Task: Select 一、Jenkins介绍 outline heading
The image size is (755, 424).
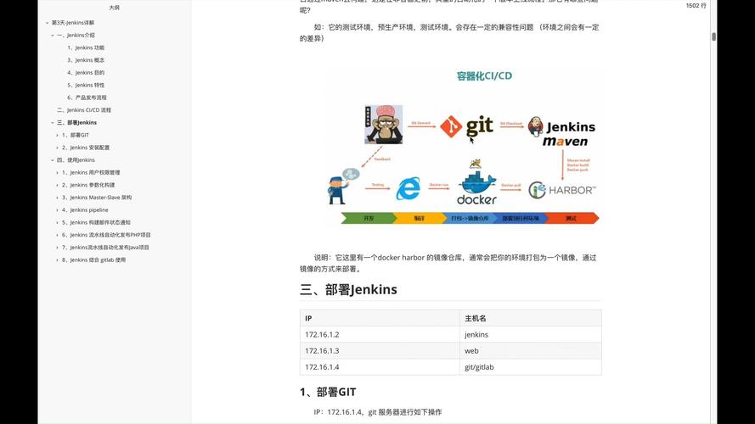Action: coord(76,35)
